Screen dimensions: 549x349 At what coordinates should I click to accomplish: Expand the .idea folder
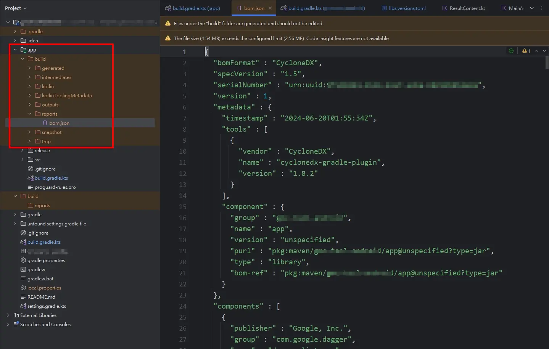(x=15, y=40)
